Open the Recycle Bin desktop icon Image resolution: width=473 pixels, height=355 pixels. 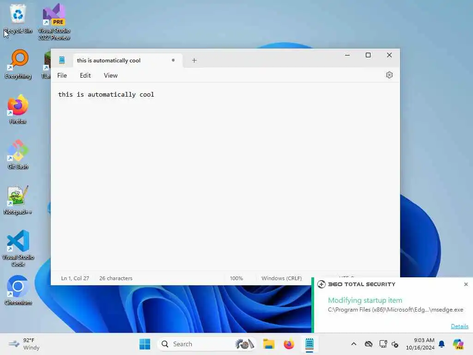[18, 18]
